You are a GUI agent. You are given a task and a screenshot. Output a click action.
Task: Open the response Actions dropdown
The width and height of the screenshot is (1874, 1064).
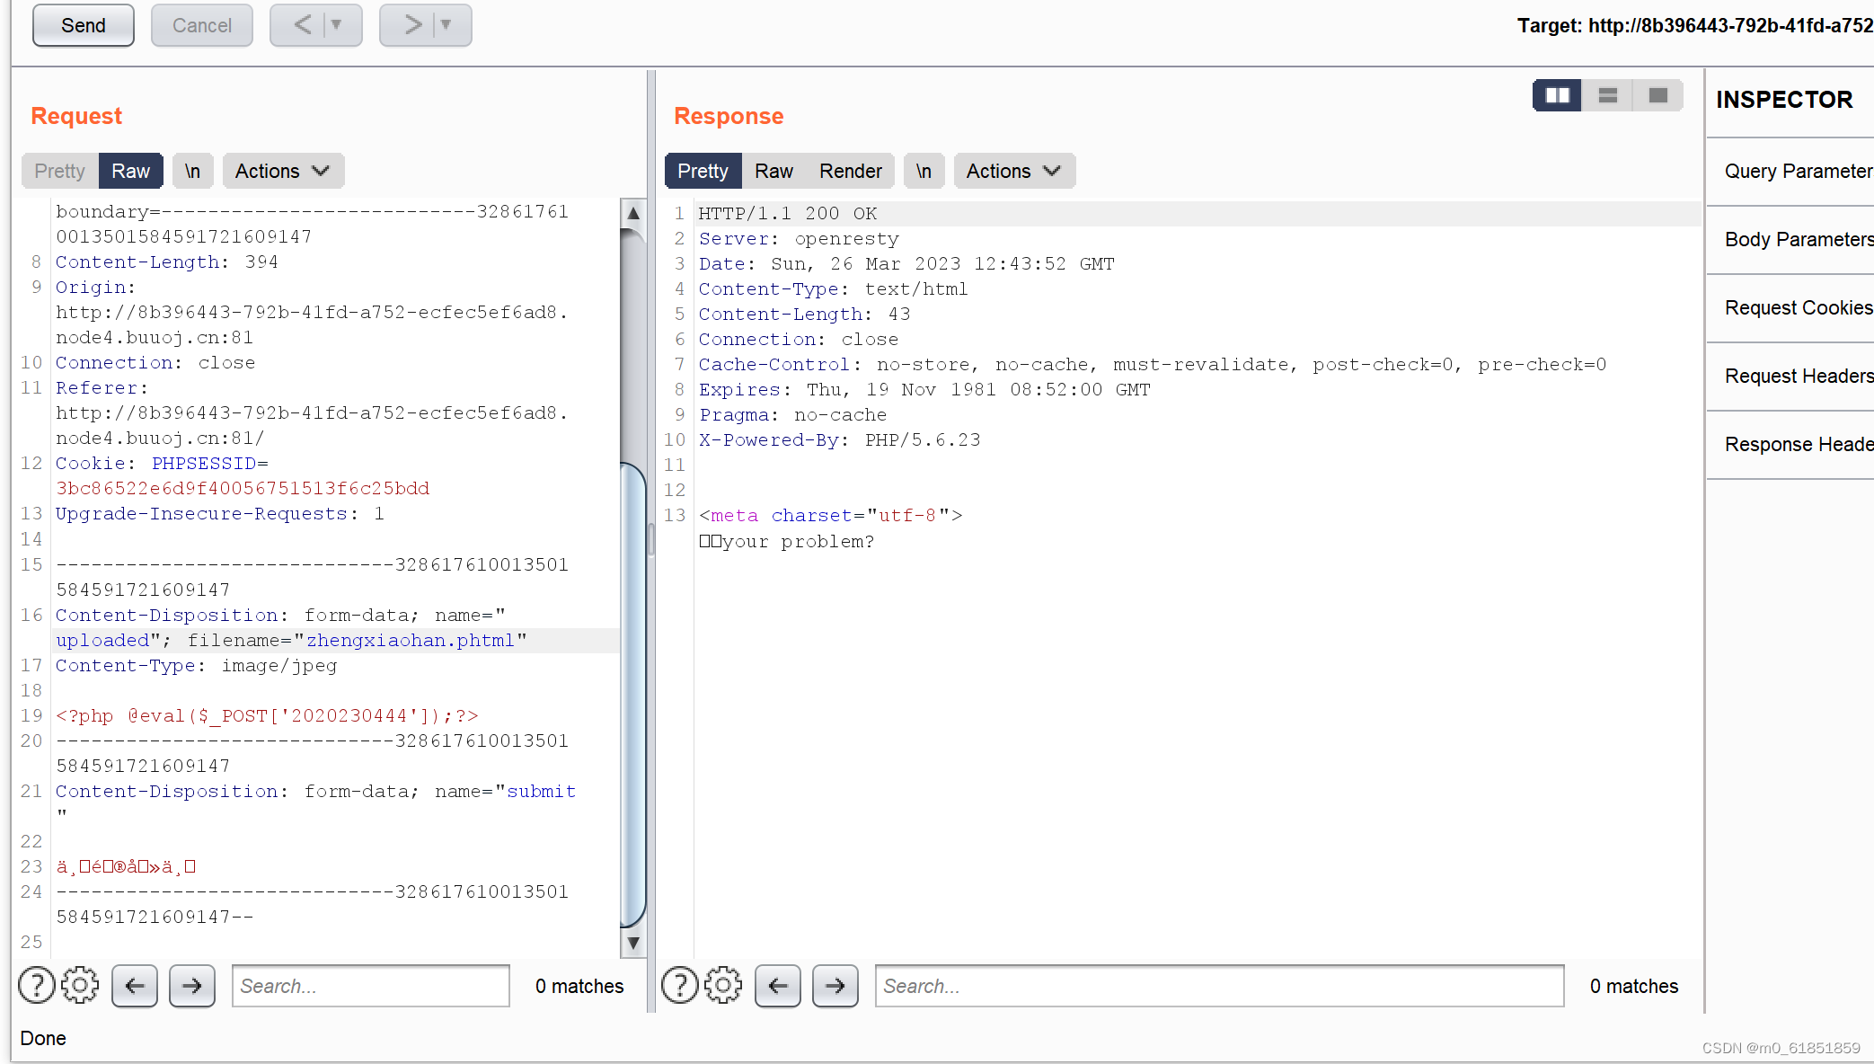click(x=1013, y=171)
